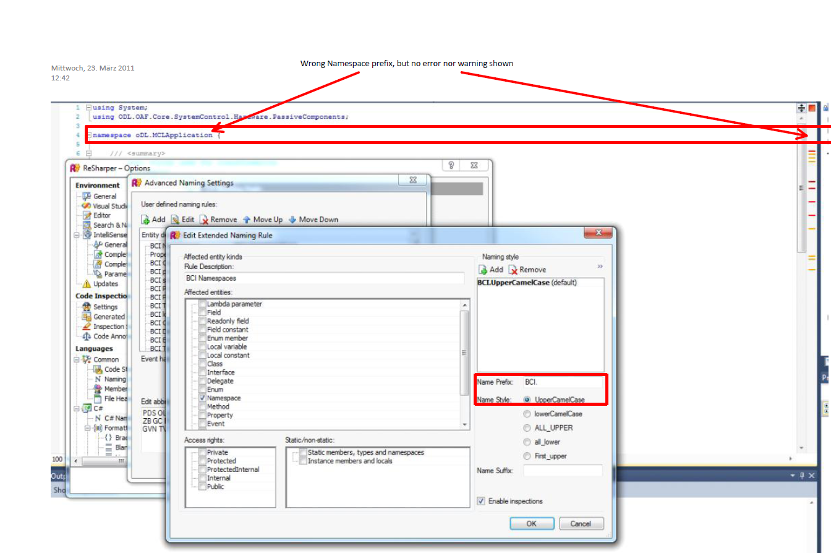Screen dimensions: 831x553
Task: Collapse the namespace oDL.MCLApplication code block
Action: [88, 135]
